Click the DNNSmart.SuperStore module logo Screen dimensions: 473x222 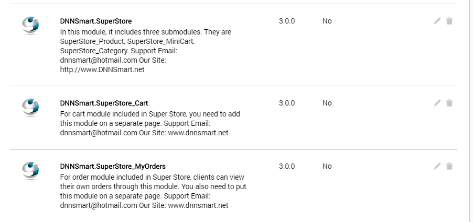pos(30,26)
